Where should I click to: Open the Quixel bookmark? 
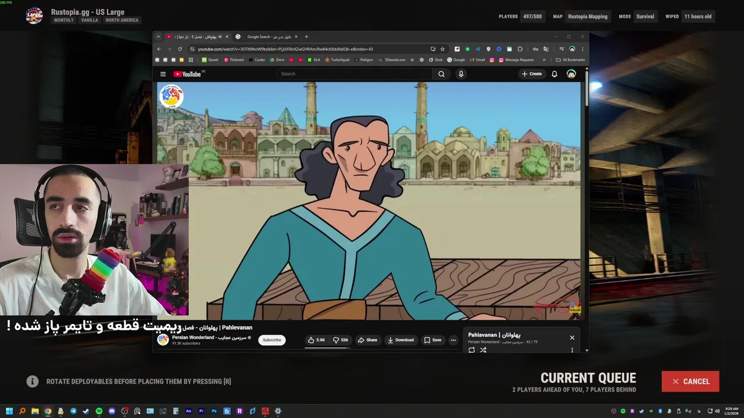tap(210, 60)
